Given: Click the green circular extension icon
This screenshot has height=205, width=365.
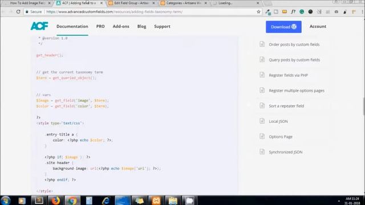Looking at the screenshot, I should click(302, 11).
